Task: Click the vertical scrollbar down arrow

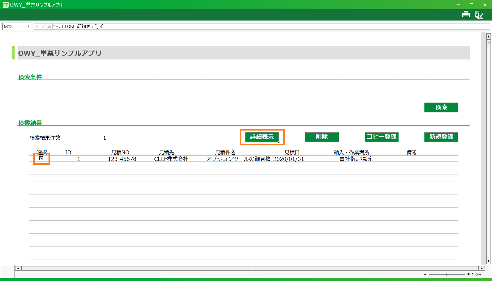Action: coord(488,261)
